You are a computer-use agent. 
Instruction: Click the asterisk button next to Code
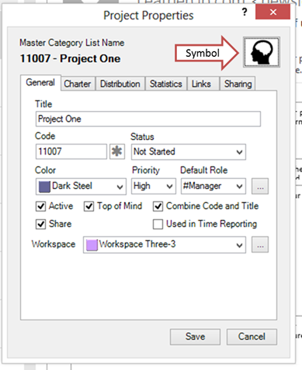(x=117, y=152)
